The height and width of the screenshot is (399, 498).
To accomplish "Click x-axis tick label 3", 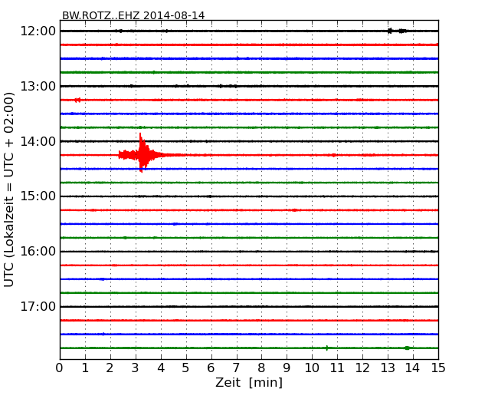I will 136,368.
